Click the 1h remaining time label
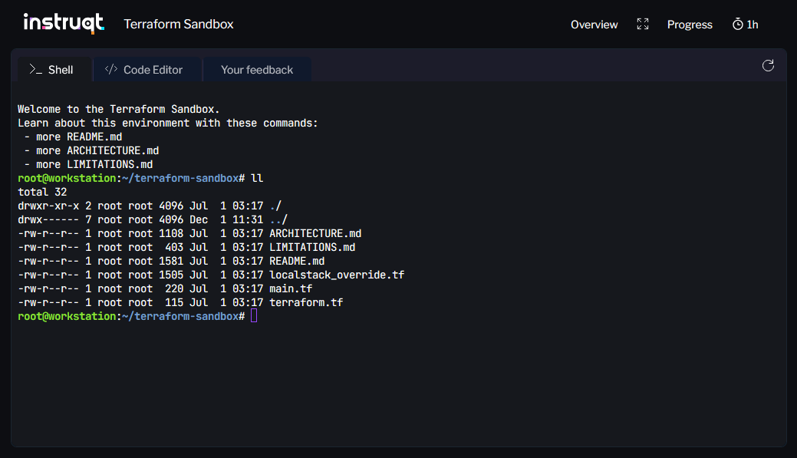797x458 pixels. [753, 25]
